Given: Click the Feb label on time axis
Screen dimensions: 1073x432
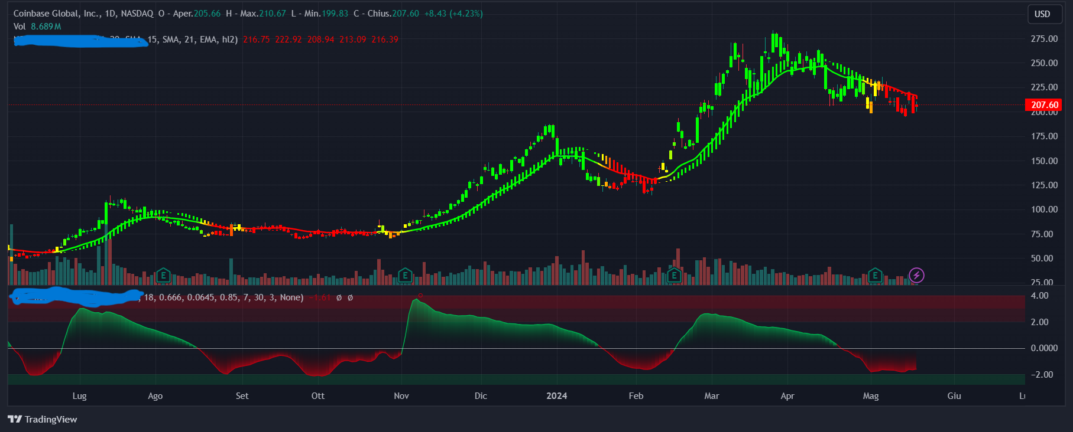Looking at the screenshot, I should 636,396.
